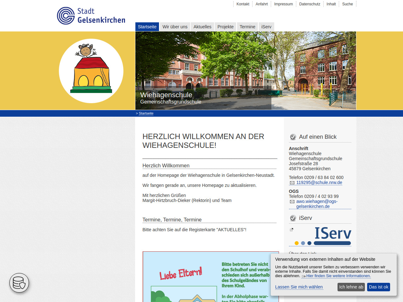The width and height of the screenshot is (403, 302).
Task: Click the Stadt Gelsenkirchen logo
Action: pos(91,16)
